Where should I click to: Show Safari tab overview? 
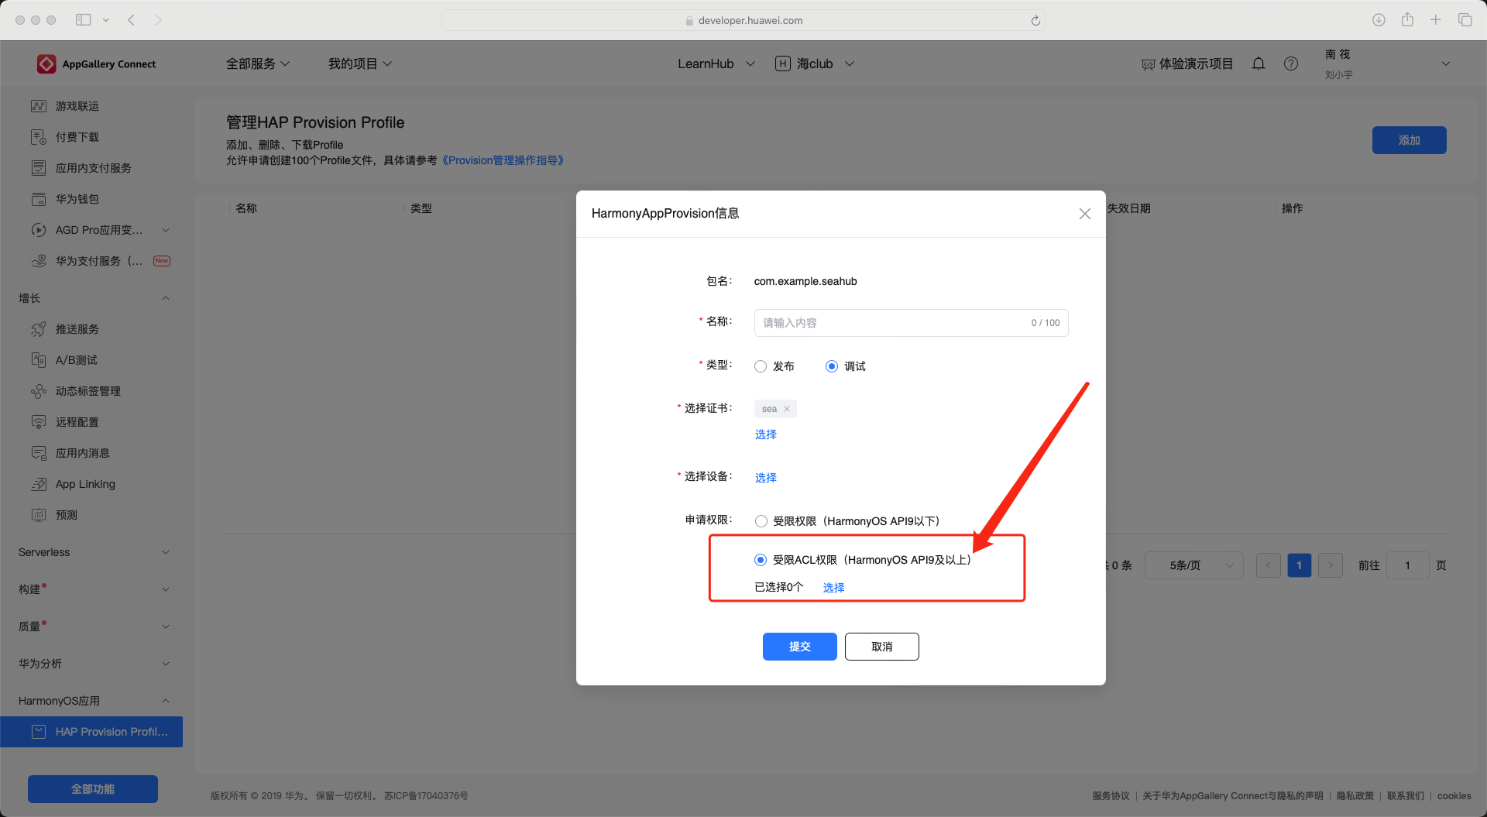[x=1465, y=19]
